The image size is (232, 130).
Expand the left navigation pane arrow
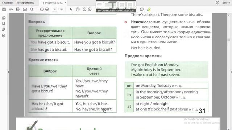[x=8, y=72]
